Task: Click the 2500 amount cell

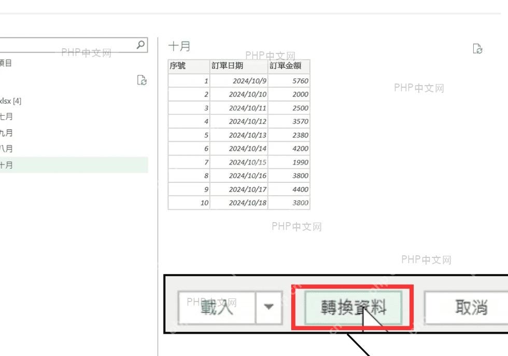Action: point(289,108)
